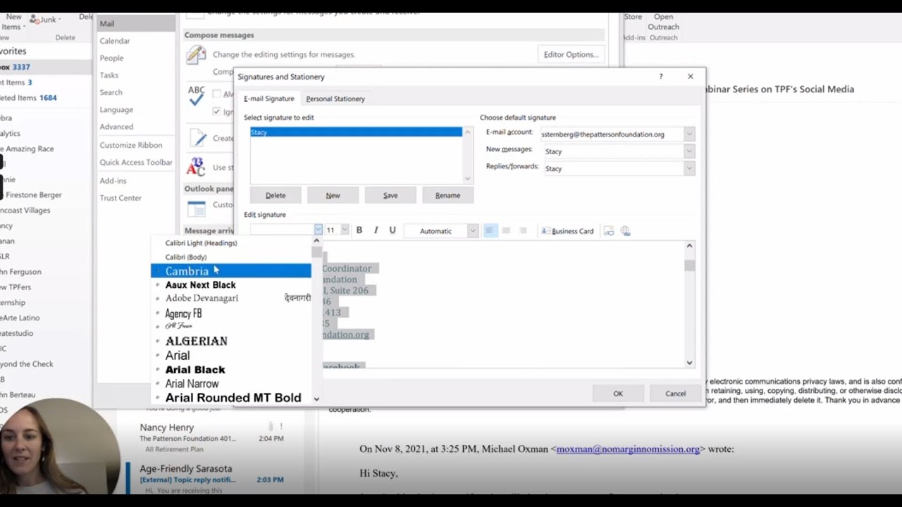Image resolution: width=902 pixels, height=507 pixels.
Task: Open Replies/forwards signature dropdown
Action: 689,168
